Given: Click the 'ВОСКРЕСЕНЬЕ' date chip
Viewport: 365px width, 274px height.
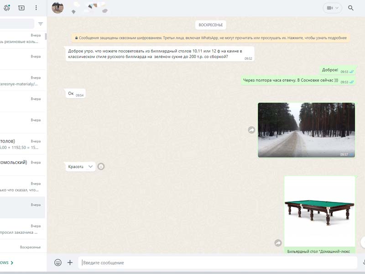Looking at the screenshot, I should coord(211,25).
